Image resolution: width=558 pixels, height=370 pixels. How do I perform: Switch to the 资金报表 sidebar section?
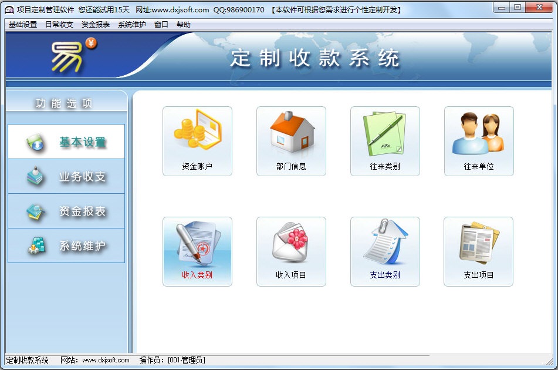pyautogui.click(x=66, y=210)
